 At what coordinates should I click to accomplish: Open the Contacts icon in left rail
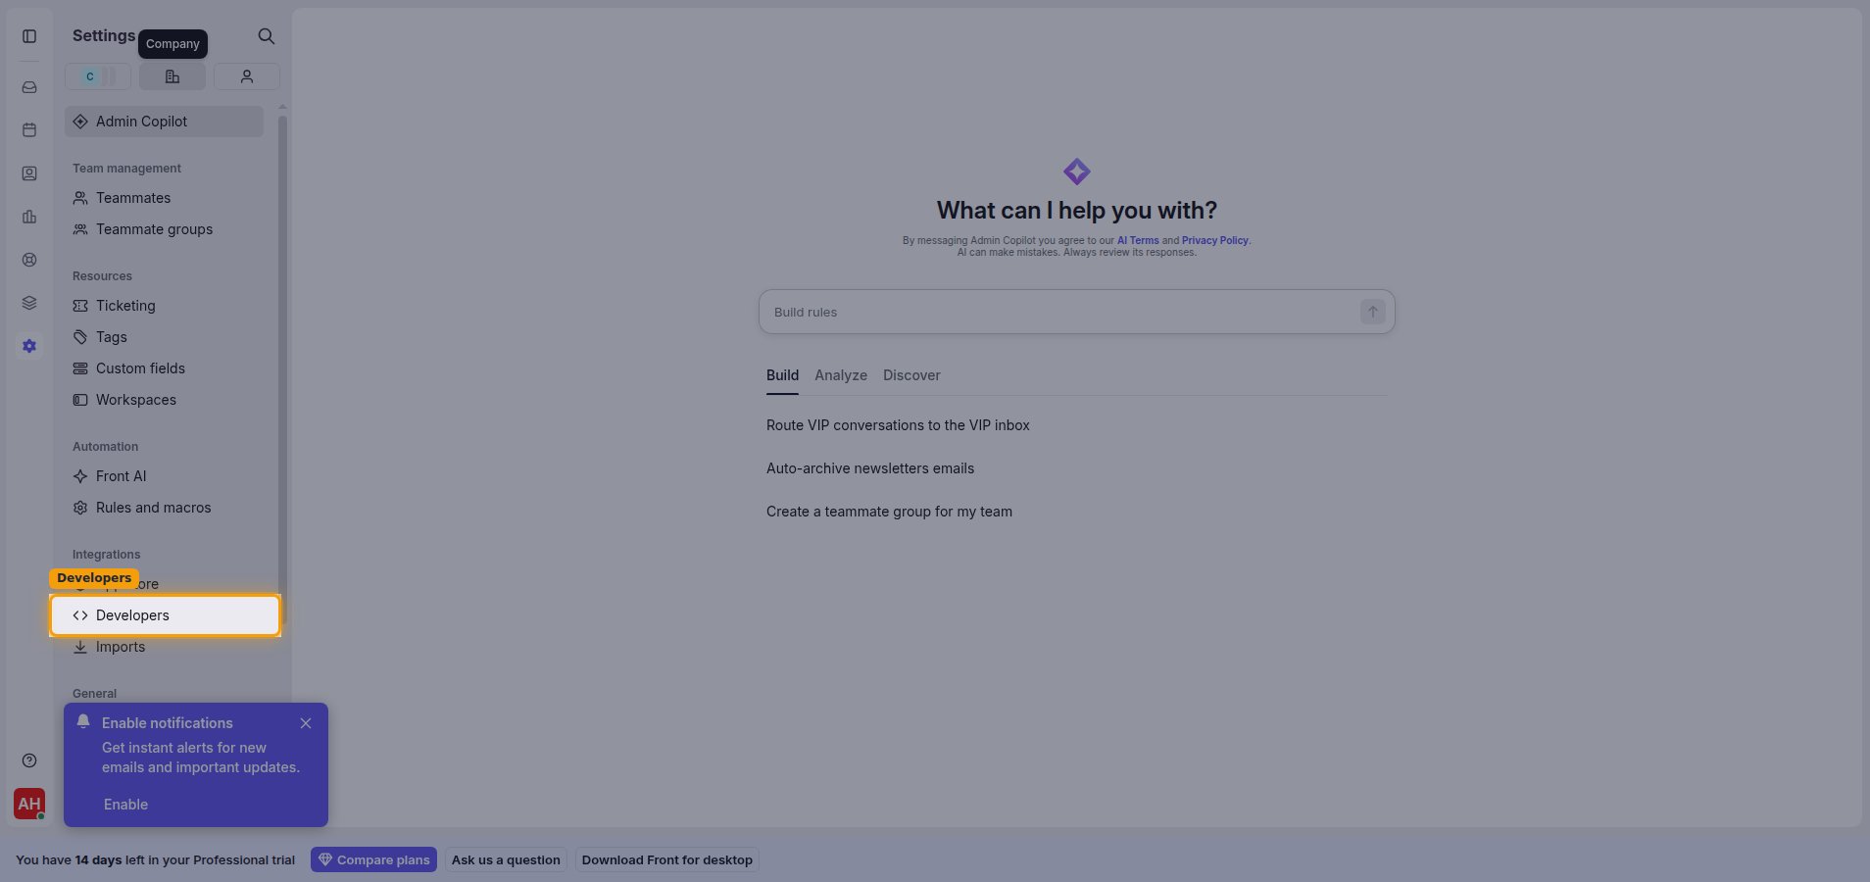coord(29,173)
